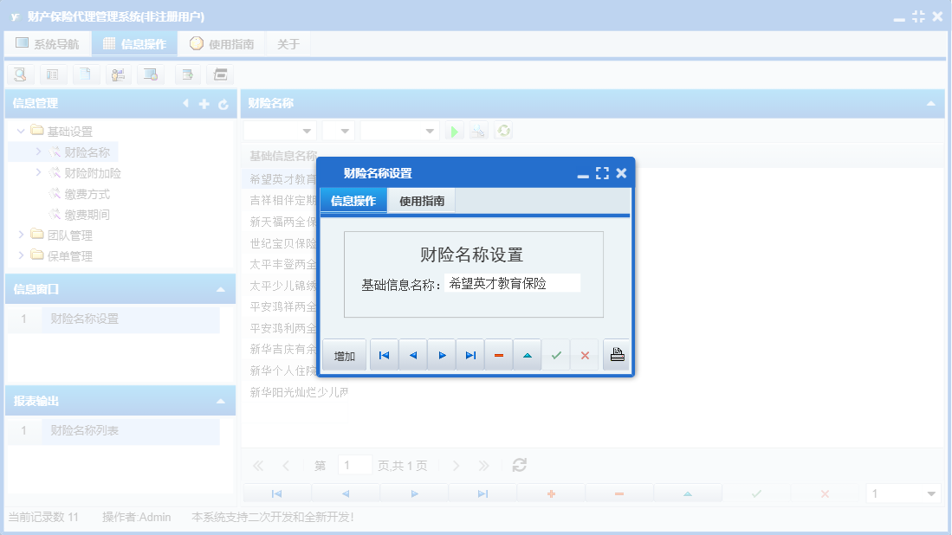This screenshot has height=535, width=952.
Task: Select the query/search icon in the main toolbar
Action: click(20, 74)
